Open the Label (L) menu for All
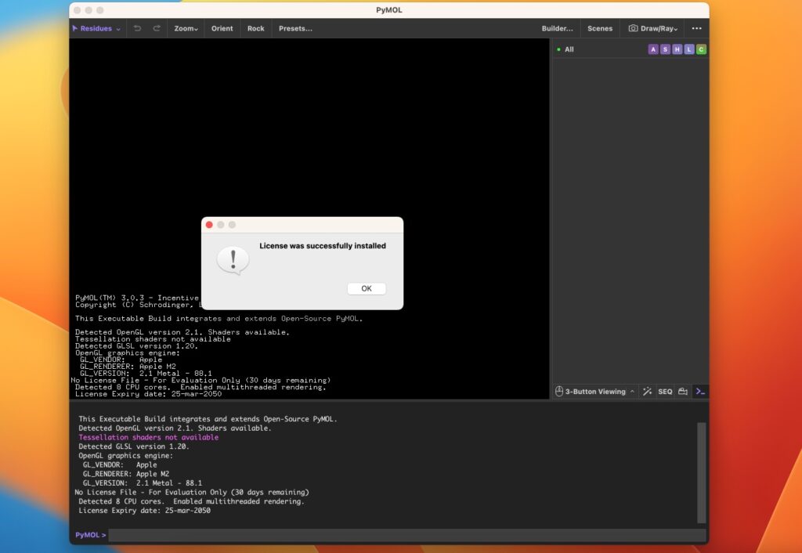802x553 pixels. pyautogui.click(x=688, y=49)
